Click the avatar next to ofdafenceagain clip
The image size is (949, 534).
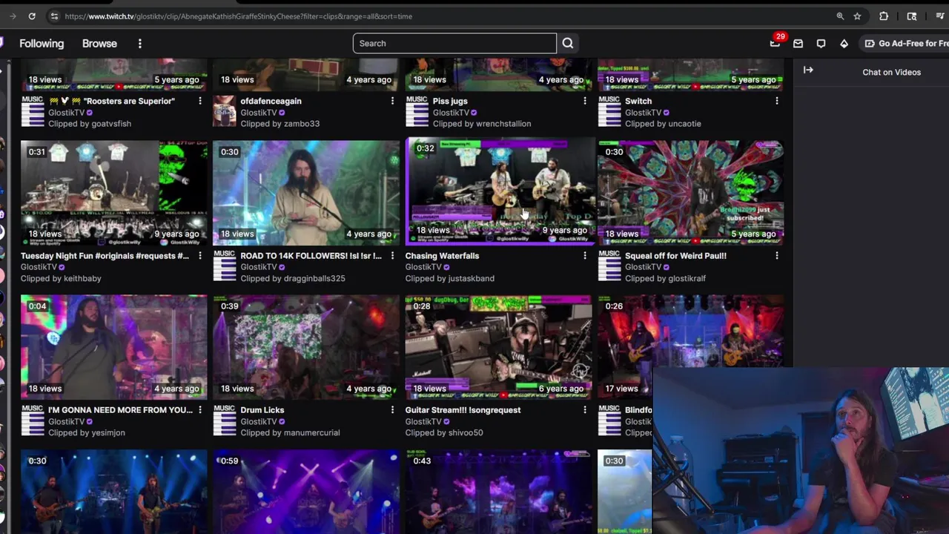[x=225, y=111]
